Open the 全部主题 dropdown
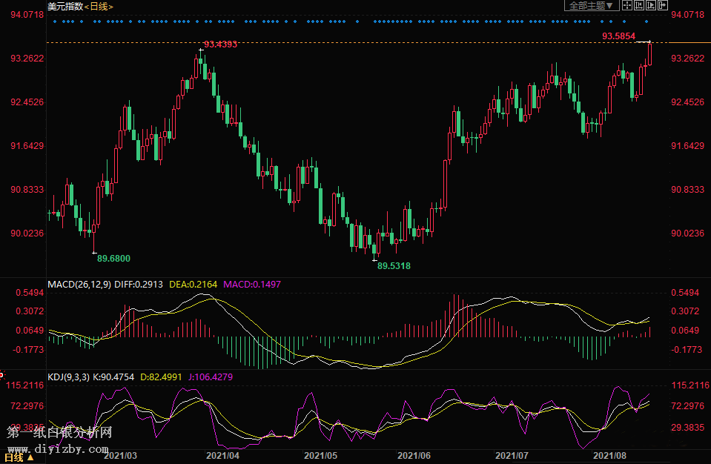 [x=591, y=6]
